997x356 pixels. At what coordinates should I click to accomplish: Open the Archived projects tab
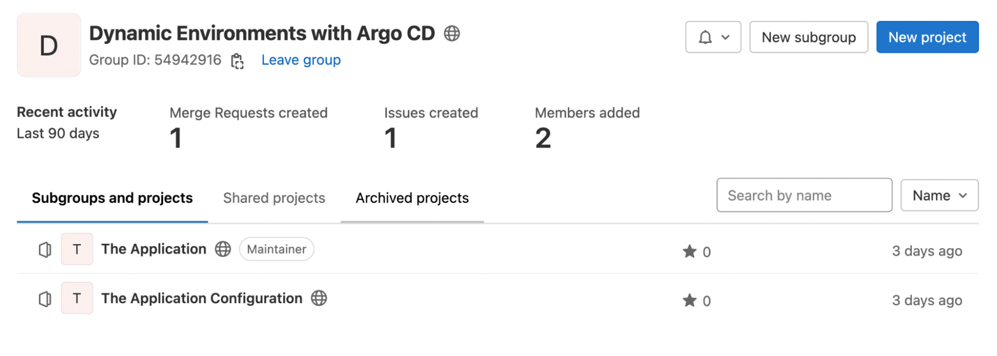coord(412,198)
